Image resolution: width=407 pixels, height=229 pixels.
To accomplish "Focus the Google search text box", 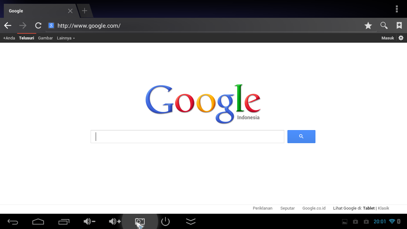I will pyautogui.click(x=187, y=136).
